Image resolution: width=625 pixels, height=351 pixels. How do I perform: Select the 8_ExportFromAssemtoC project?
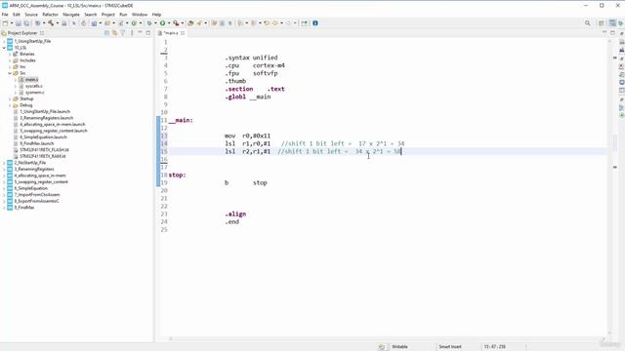coord(36,201)
